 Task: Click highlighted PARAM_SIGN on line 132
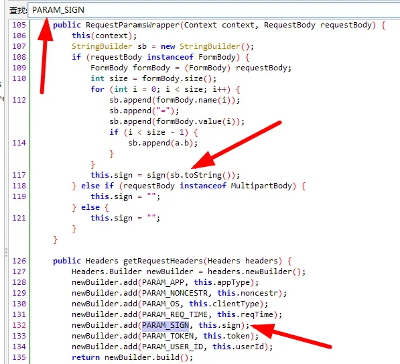[x=165, y=326]
